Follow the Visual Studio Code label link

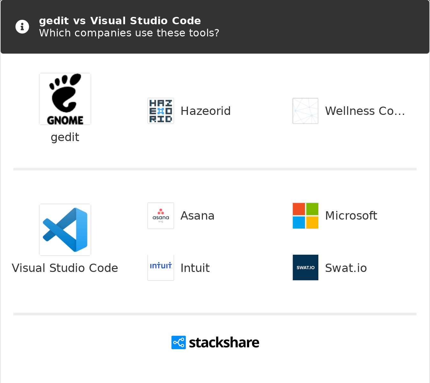(65, 268)
